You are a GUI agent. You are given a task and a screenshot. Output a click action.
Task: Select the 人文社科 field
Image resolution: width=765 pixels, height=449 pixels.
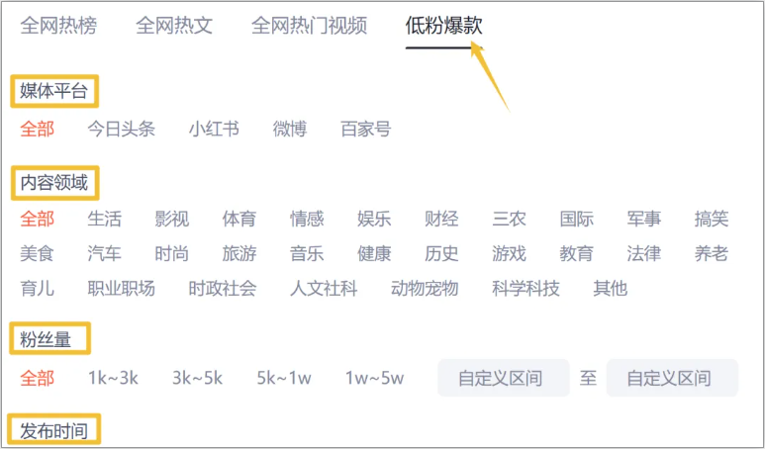[x=324, y=289]
